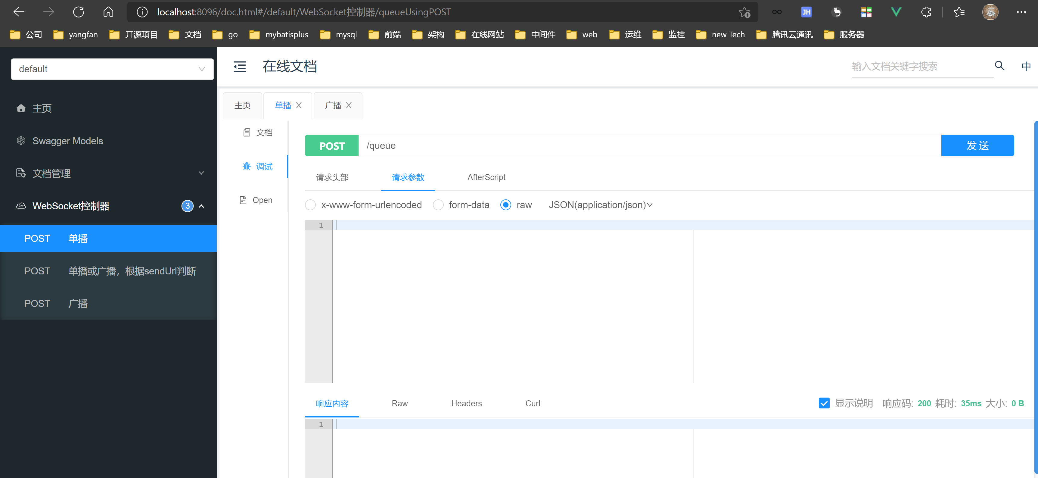Image resolution: width=1038 pixels, height=478 pixels.
Task: Switch to 请求头部 tab
Action: (332, 177)
